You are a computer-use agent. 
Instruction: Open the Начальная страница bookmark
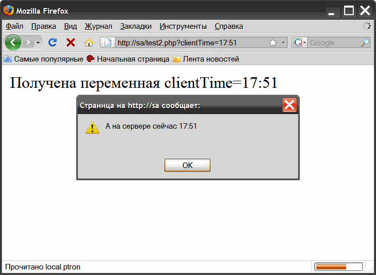tap(128, 59)
